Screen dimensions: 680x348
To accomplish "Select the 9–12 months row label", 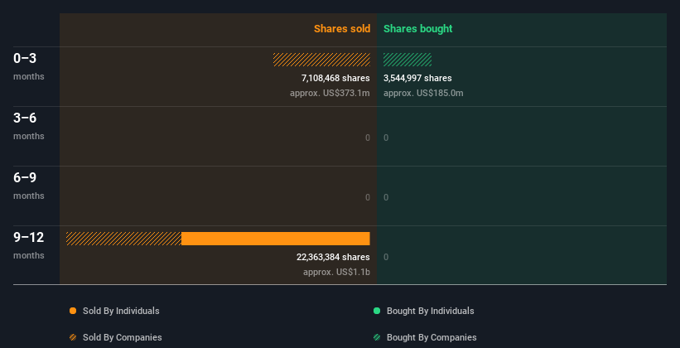I will (x=28, y=238).
